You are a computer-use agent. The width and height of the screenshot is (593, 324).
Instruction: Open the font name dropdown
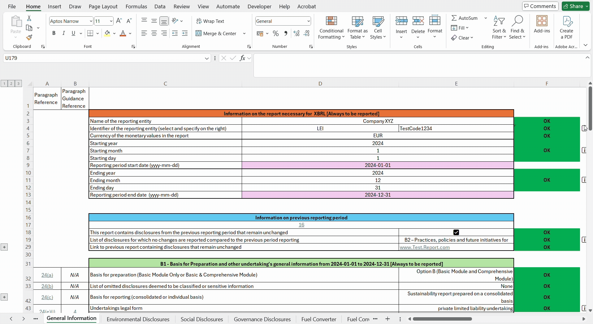point(91,21)
